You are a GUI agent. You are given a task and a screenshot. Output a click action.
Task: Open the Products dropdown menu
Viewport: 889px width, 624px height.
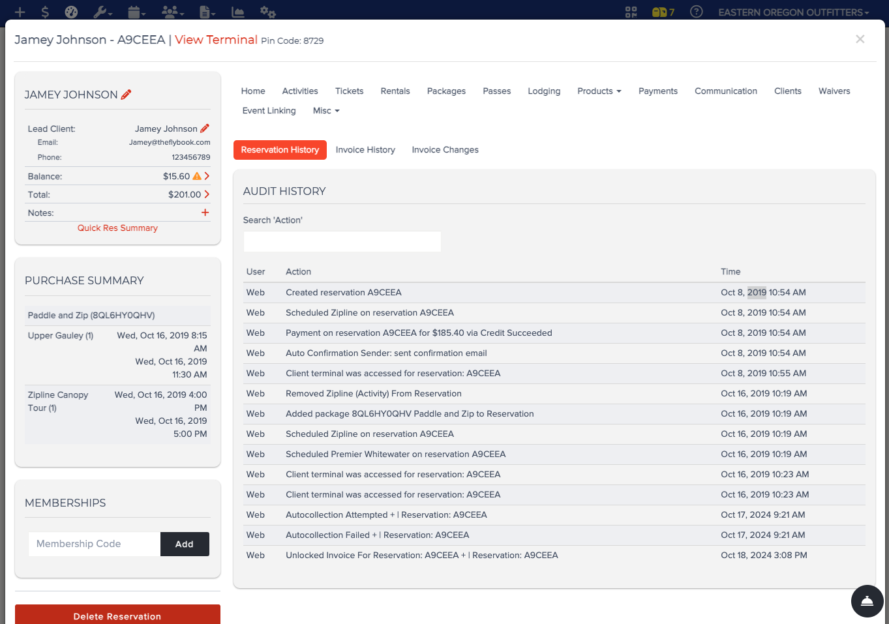click(x=599, y=91)
